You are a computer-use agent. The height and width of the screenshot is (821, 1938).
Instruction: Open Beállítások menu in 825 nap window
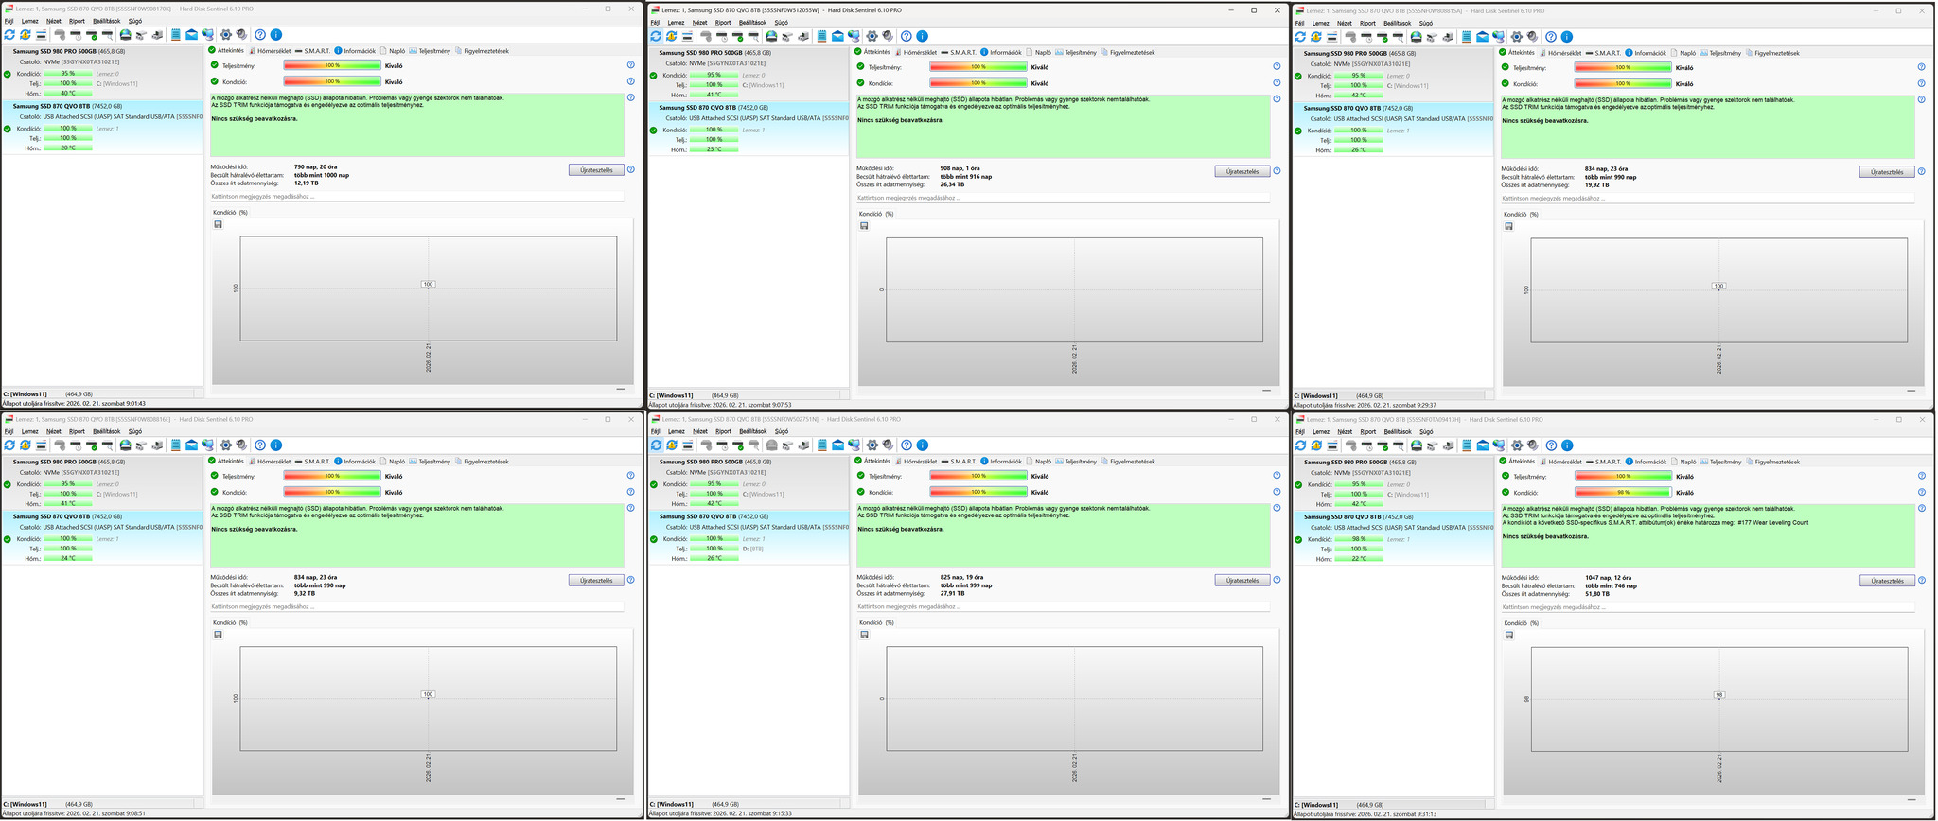pos(752,431)
